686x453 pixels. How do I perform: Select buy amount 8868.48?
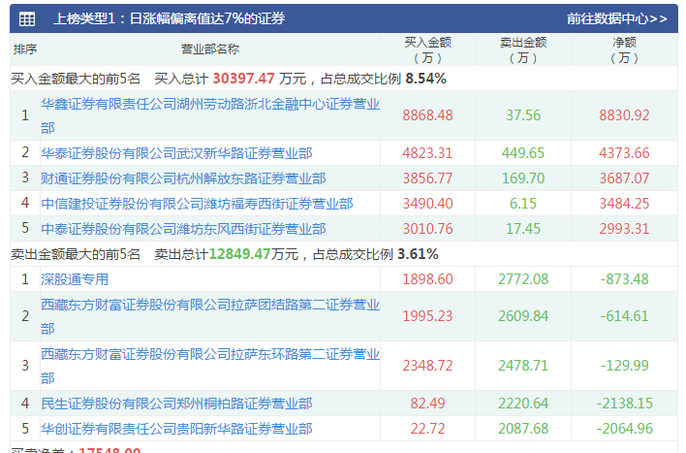[427, 115]
